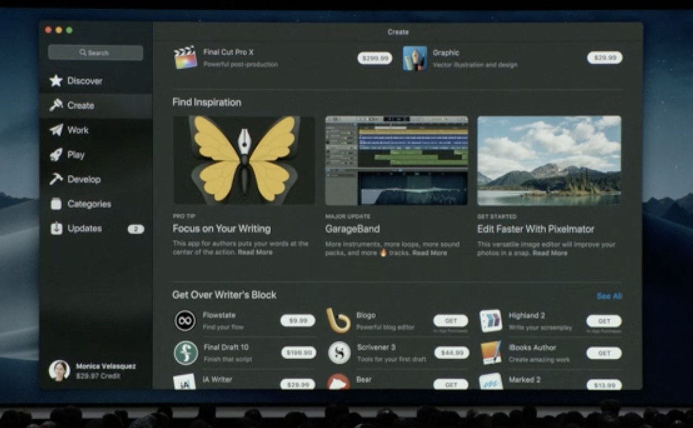Open the Marked 2 app icon
The height and width of the screenshot is (428, 693).
[491, 381]
